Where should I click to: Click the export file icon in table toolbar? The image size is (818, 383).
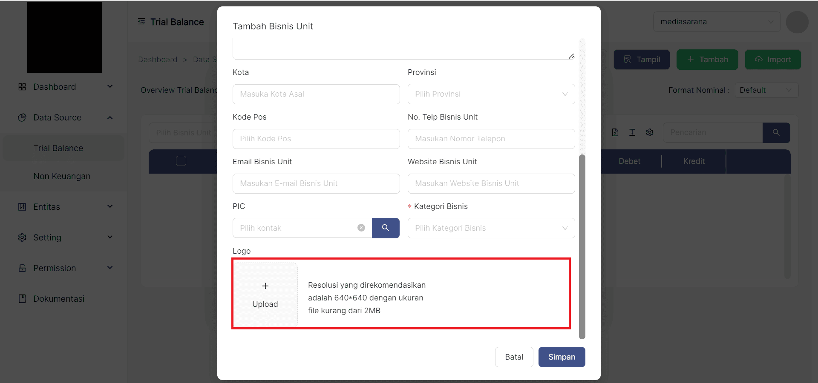615,132
